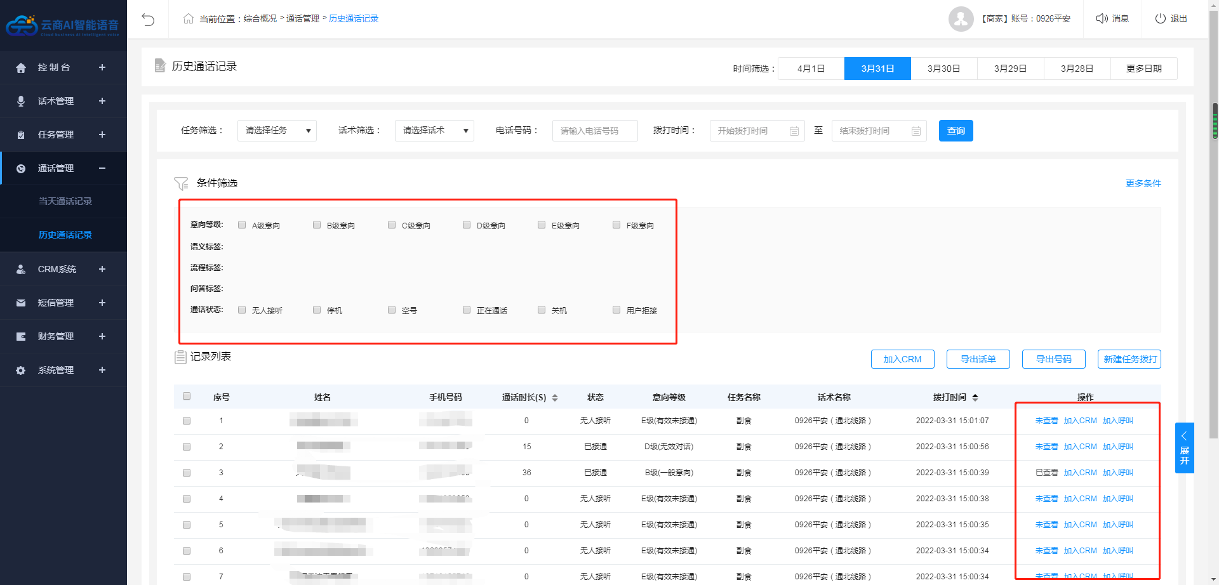The height and width of the screenshot is (585, 1219).
Task: Click the 导出话单 button
Action: 978,359
